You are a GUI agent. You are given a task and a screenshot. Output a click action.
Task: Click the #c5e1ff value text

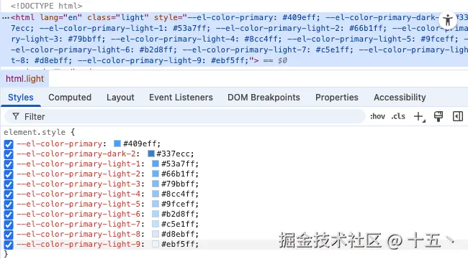[x=178, y=224]
